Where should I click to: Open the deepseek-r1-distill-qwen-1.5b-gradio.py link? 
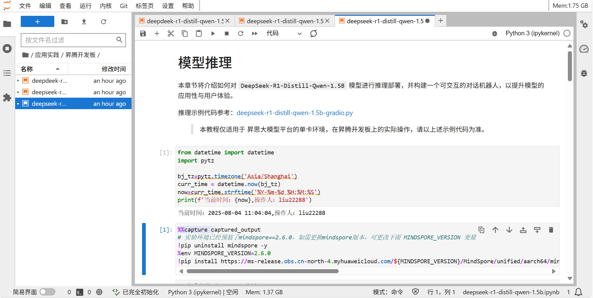[295, 113]
